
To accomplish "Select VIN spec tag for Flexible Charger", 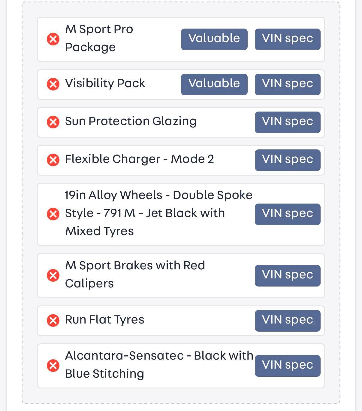I will 288,160.
